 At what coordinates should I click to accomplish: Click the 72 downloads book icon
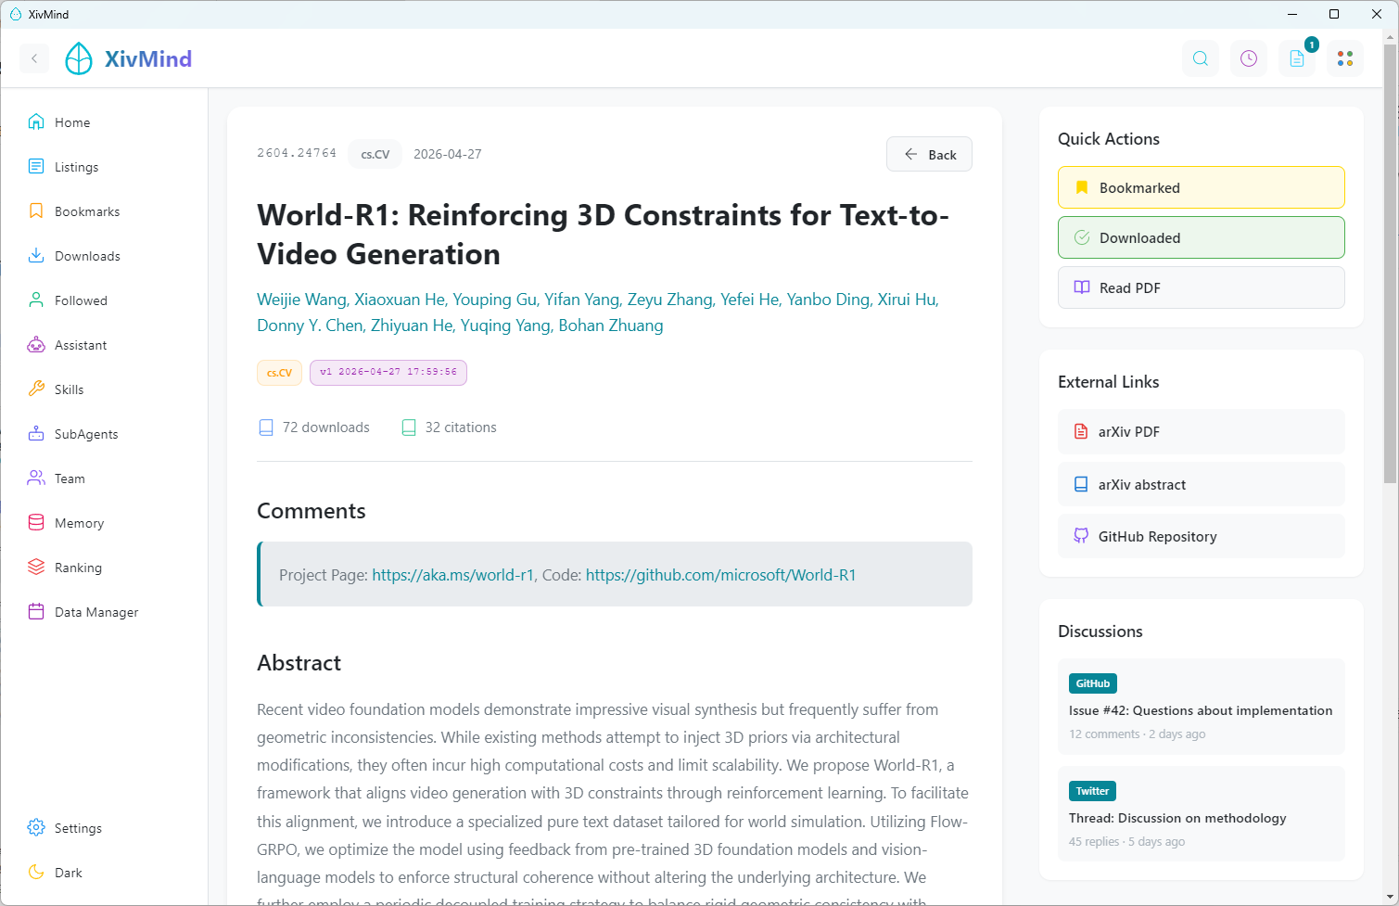pos(266,427)
